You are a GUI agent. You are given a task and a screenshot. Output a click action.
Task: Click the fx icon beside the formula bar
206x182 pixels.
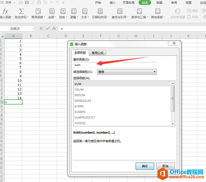click(x=54, y=29)
